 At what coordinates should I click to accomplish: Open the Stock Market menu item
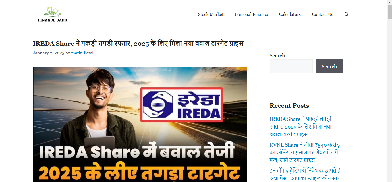211,14
